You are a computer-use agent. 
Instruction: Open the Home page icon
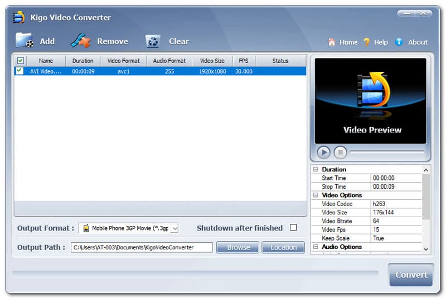coord(332,42)
